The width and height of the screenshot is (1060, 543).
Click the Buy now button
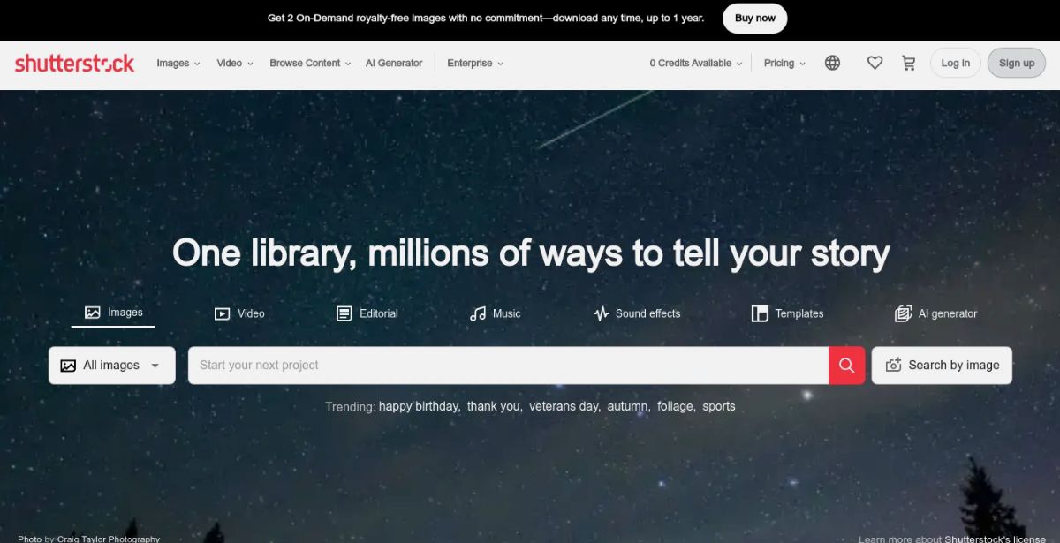[755, 18]
